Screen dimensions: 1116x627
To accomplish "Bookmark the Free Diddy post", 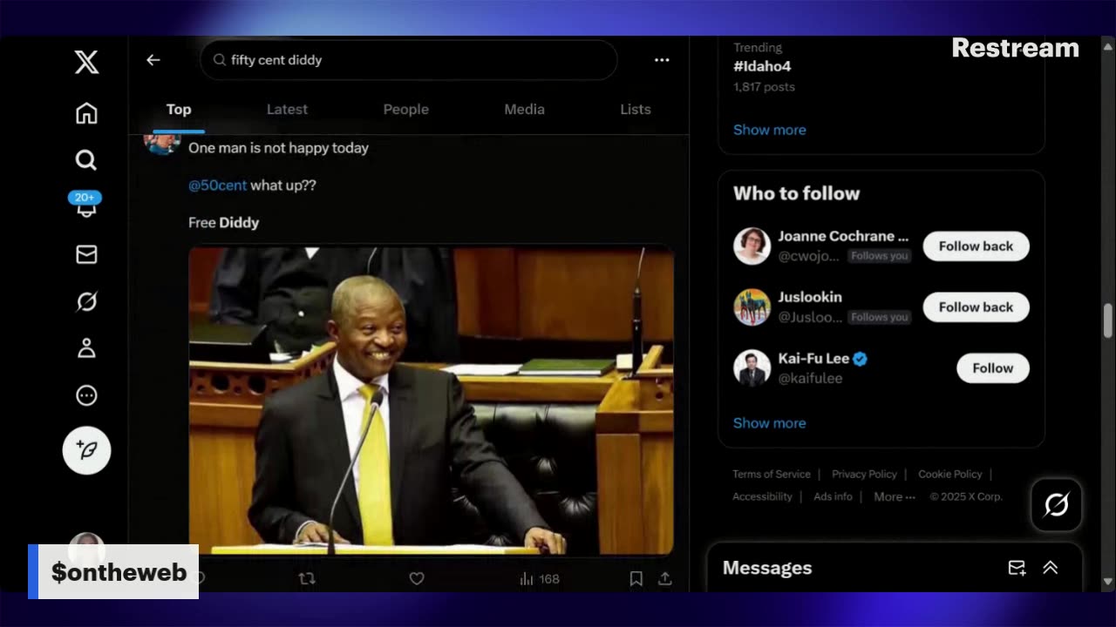I will [636, 578].
